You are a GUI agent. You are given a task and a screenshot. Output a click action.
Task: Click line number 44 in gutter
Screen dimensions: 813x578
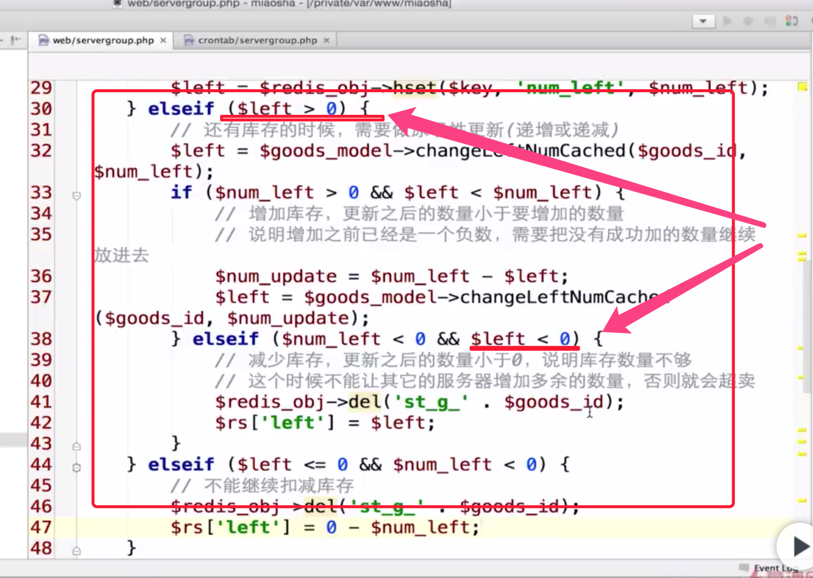tap(41, 464)
